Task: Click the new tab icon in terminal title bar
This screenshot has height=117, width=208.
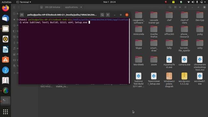Action: pos(22,15)
